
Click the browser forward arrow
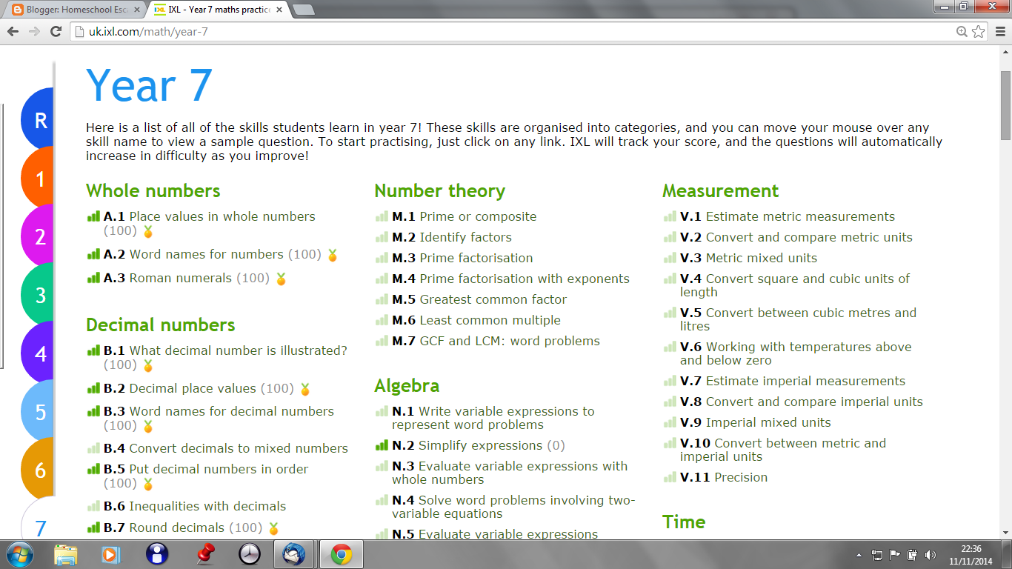pos(34,31)
